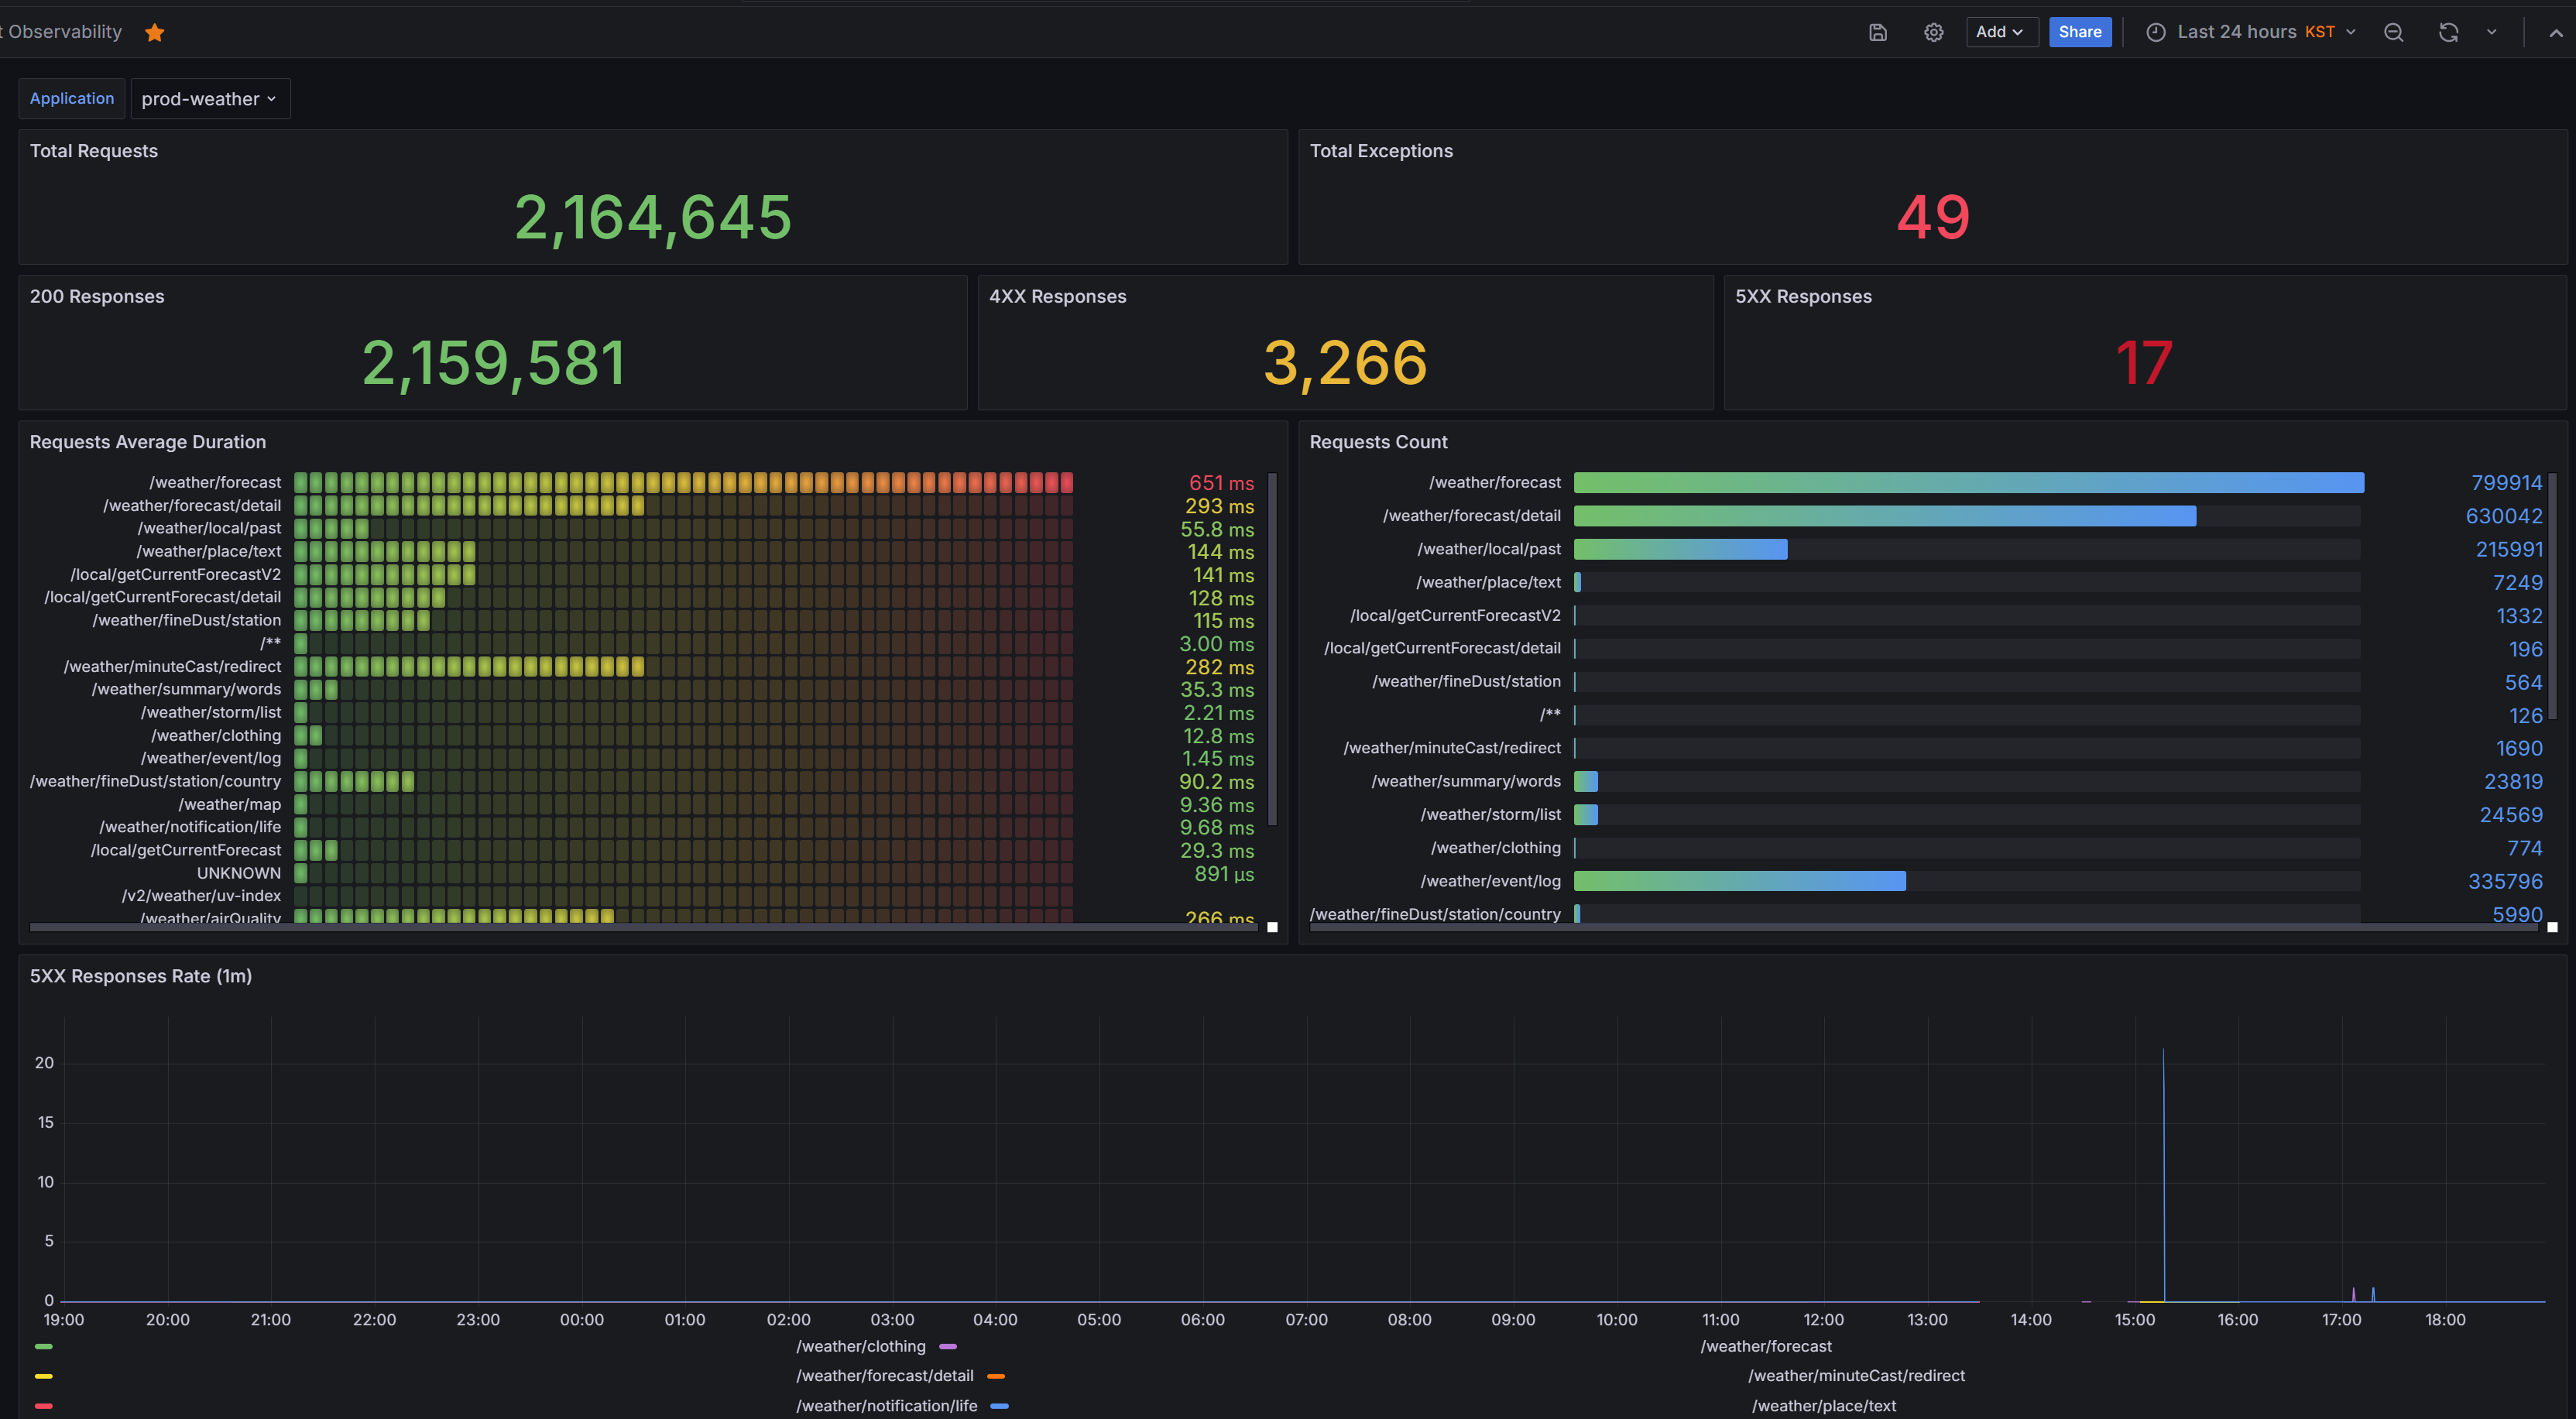Click the white square handle under Requests Average Duration

tap(1272, 927)
